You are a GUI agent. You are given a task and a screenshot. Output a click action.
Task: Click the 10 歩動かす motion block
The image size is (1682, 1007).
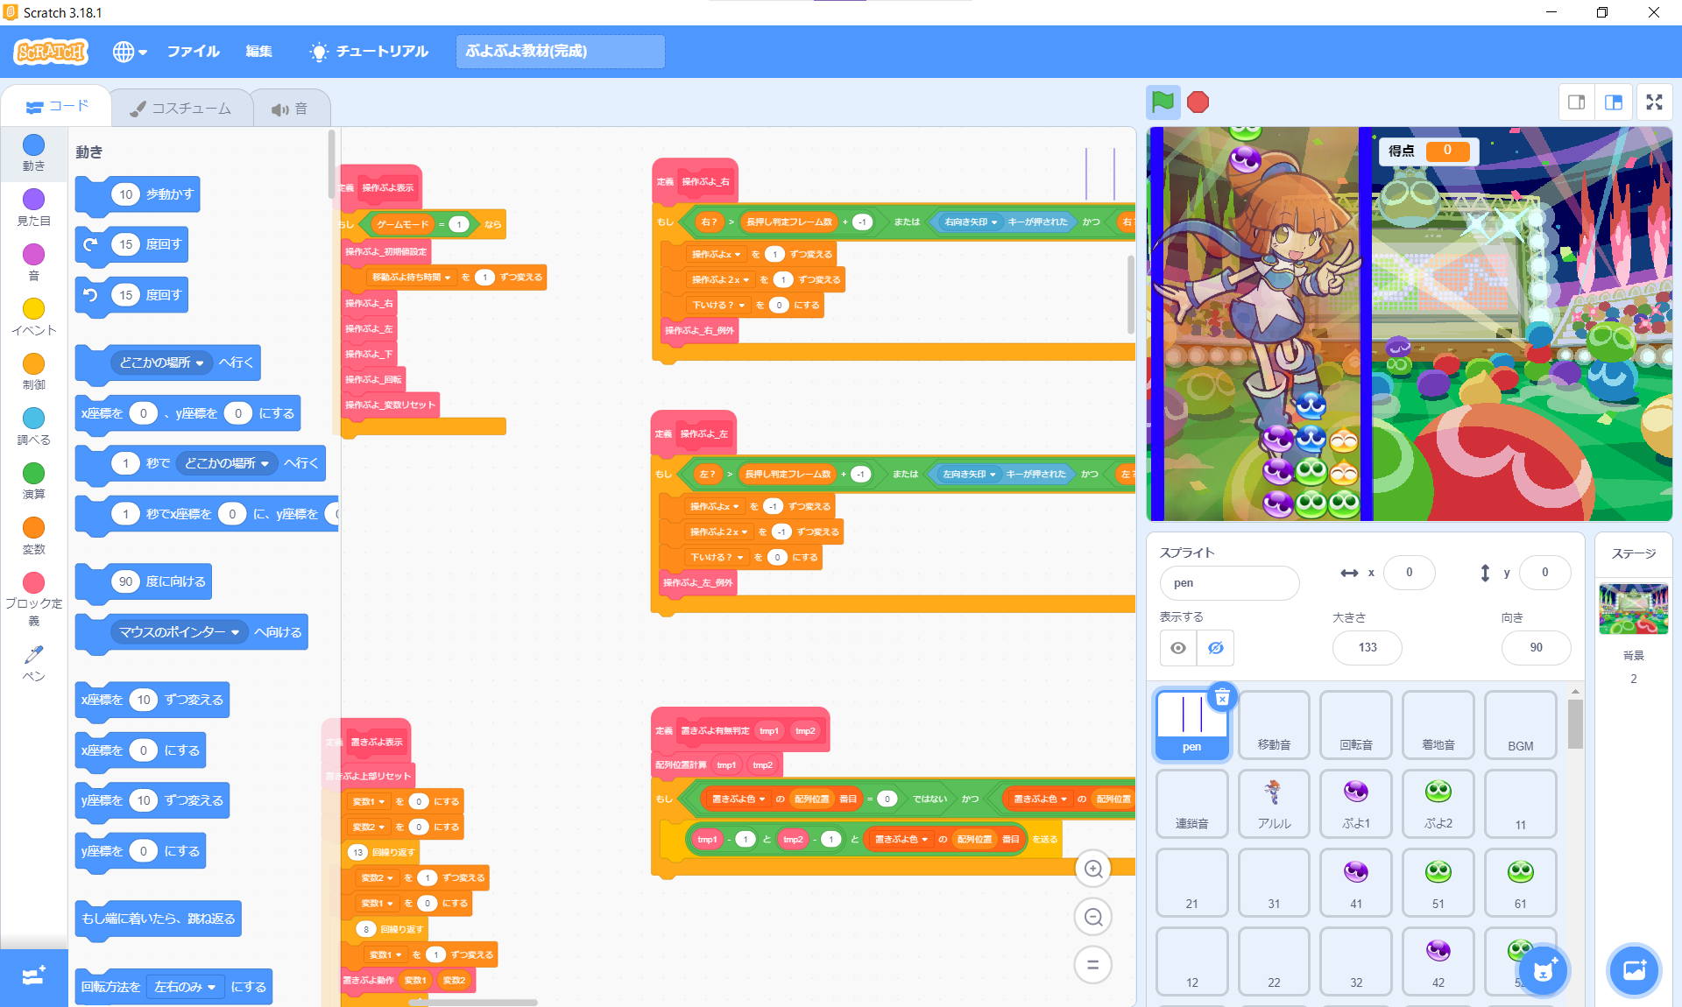tap(138, 194)
